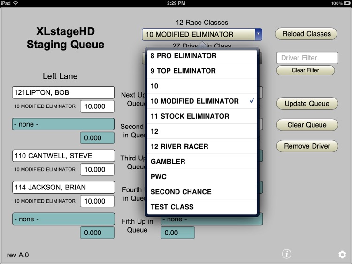Tap dial-in 10.000 under LIPTON, BOB
This screenshot has width=352, height=264.
click(x=97, y=106)
